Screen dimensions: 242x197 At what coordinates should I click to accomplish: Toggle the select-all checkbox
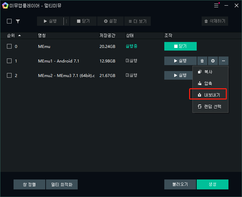coord(9,21)
